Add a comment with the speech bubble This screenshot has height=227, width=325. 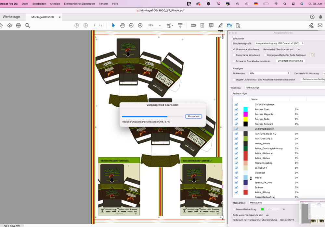211,25
